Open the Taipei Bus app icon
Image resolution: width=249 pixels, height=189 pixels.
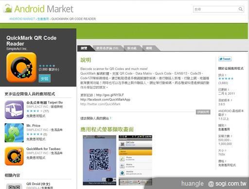click(14, 110)
